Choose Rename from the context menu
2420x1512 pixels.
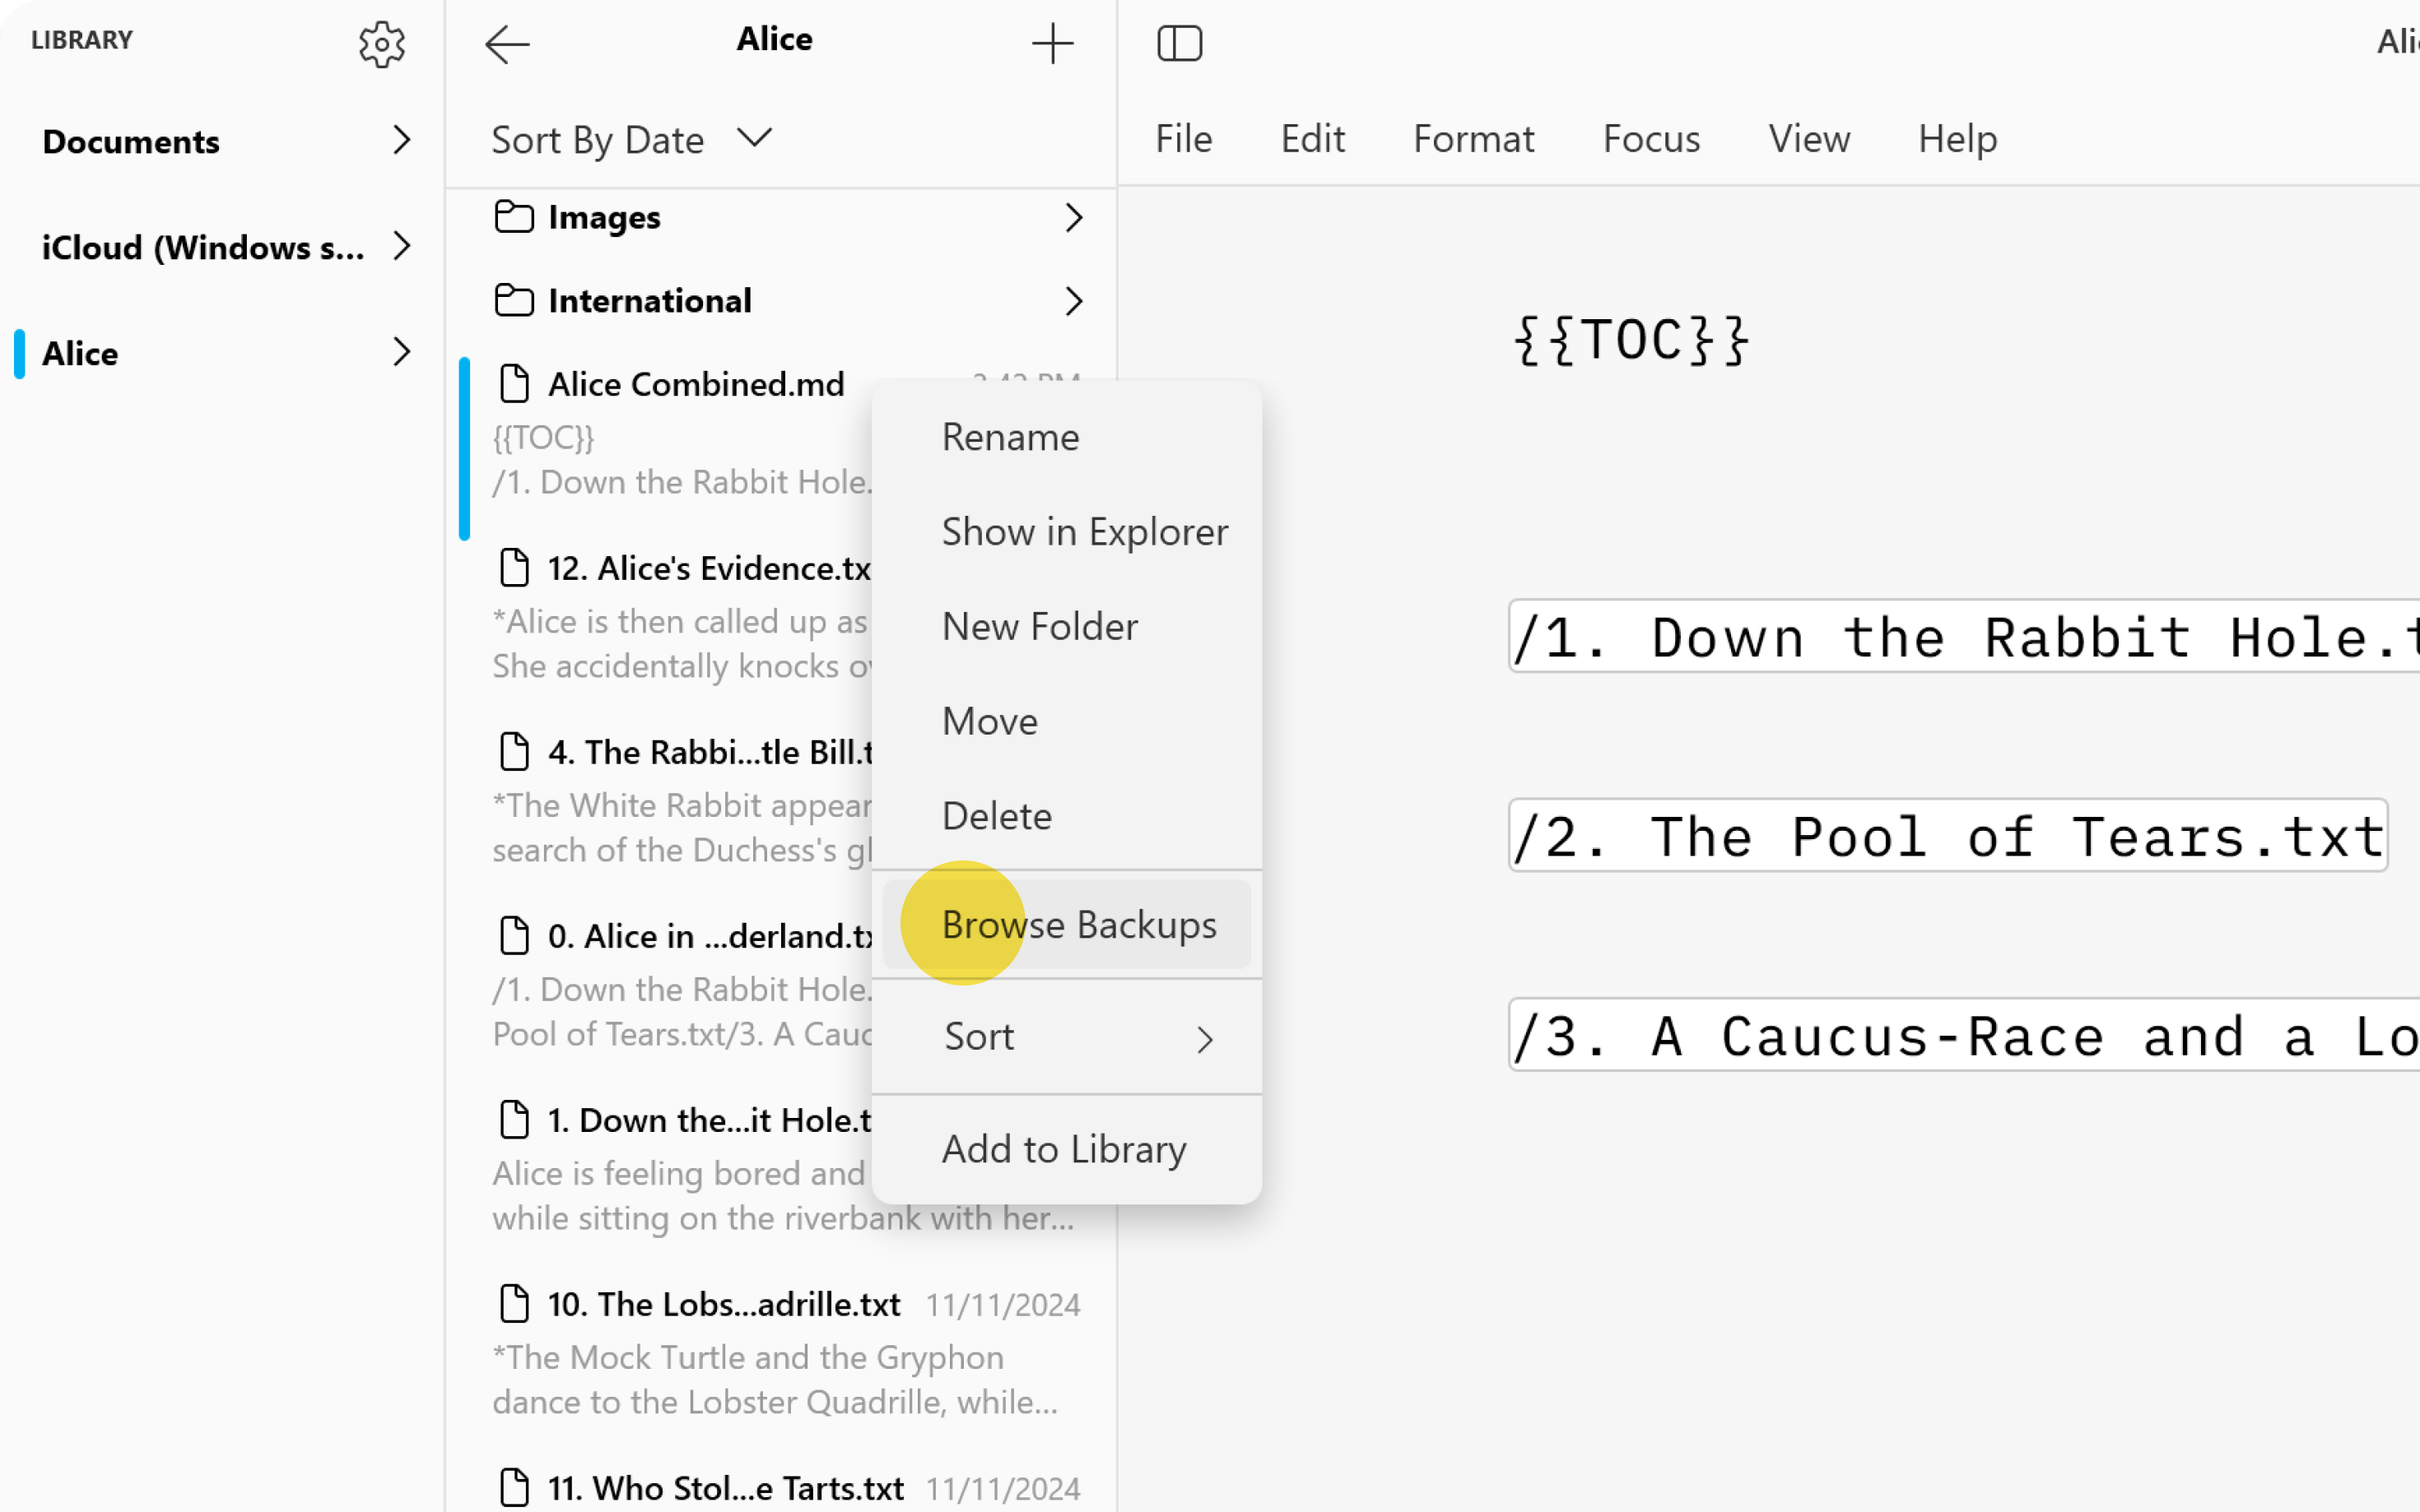(x=1011, y=436)
